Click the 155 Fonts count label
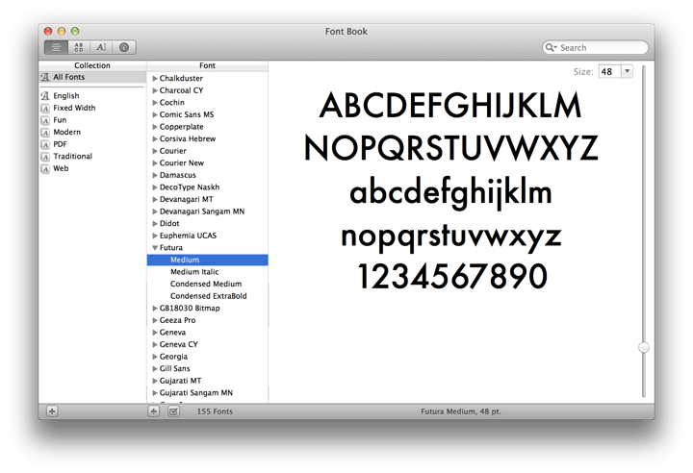The image size is (693, 473). [x=215, y=411]
